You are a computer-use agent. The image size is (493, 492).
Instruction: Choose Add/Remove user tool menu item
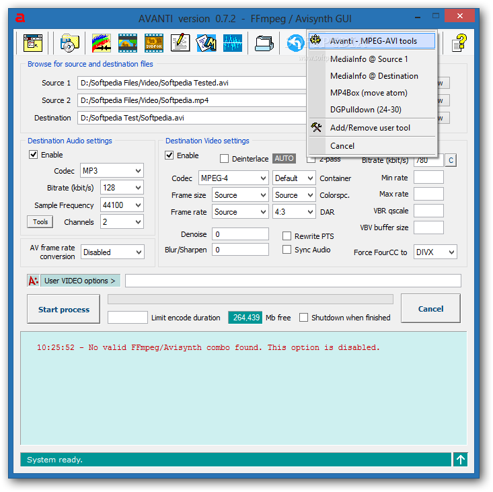pyautogui.click(x=372, y=128)
